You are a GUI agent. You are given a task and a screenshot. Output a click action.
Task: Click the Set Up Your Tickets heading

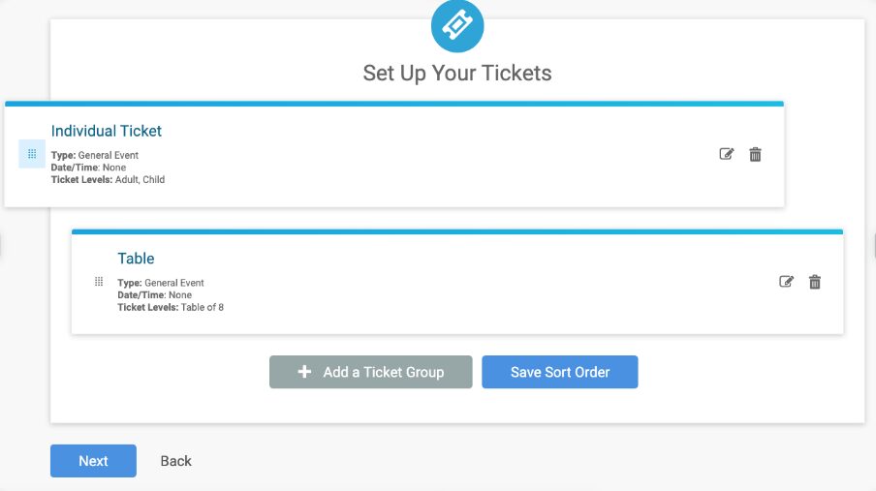tap(457, 74)
